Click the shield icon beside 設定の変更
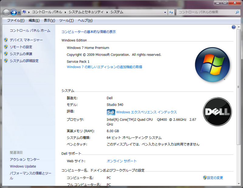This screenshot has height=188, width=243. click(x=205, y=178)
